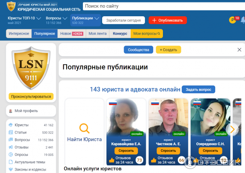The image size is (245, 173).
Task: Close the communities banner with X
Action: tap(239, 50)
